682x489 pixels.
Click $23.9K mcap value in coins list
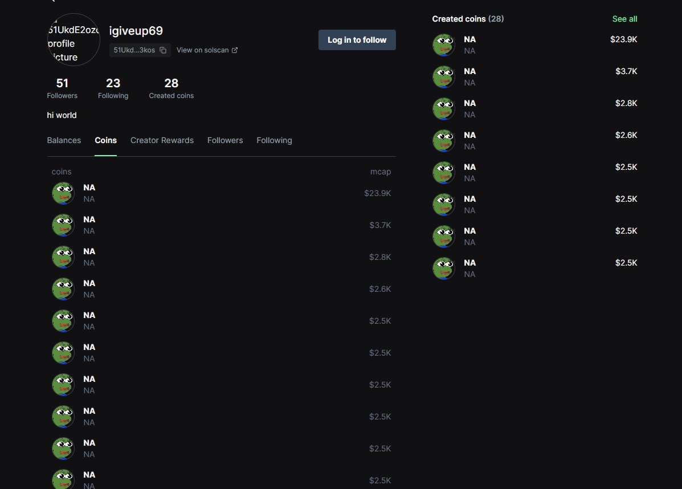(x=378, y=193)
